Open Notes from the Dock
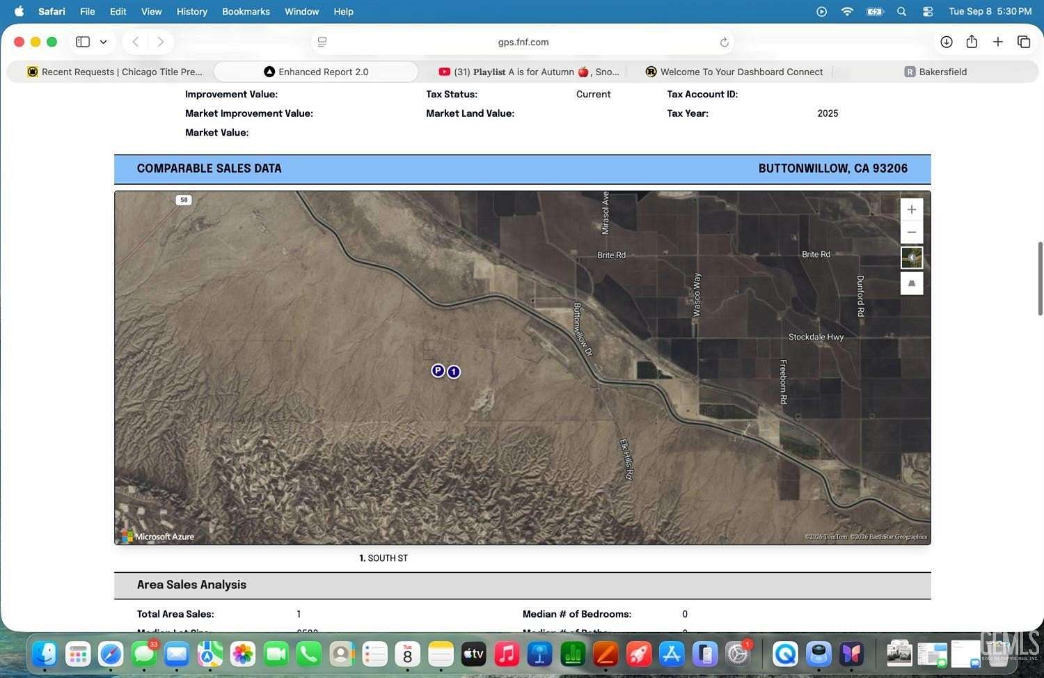The width and height of the screenshot is (1044, 678). [x=441, y=654]
